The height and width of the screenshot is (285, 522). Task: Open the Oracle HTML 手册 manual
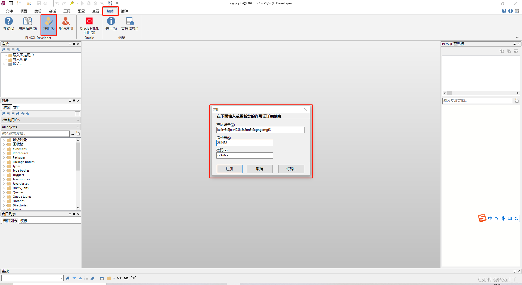point(89,26)
